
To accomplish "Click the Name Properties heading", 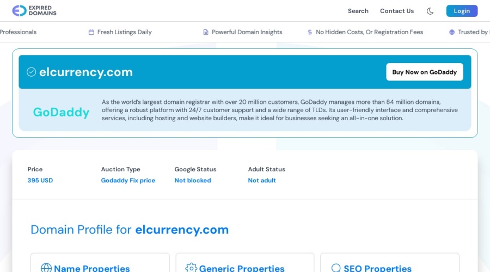I will pyautogui.click(x=92, y=268).
